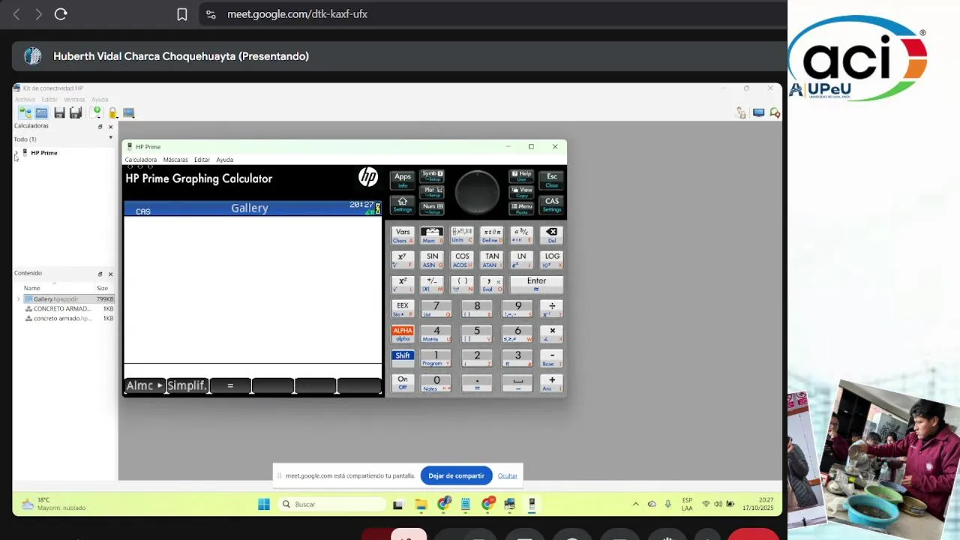Click the Simplif. soft menu button
The width and height of the screenshot is (960, 540).
coord(187,385)
